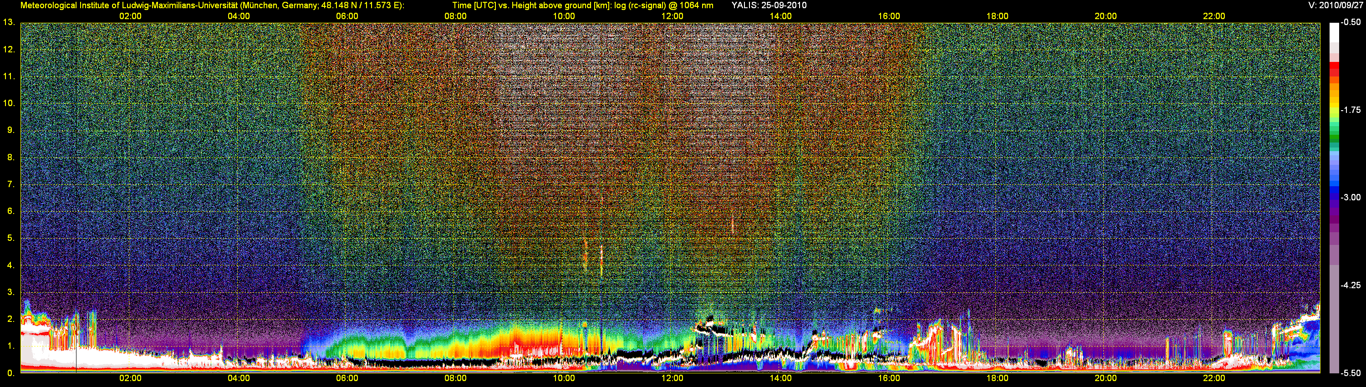Click the 22:00 label on the top time axis
1366x387 pixels.
click(1214, 16)
